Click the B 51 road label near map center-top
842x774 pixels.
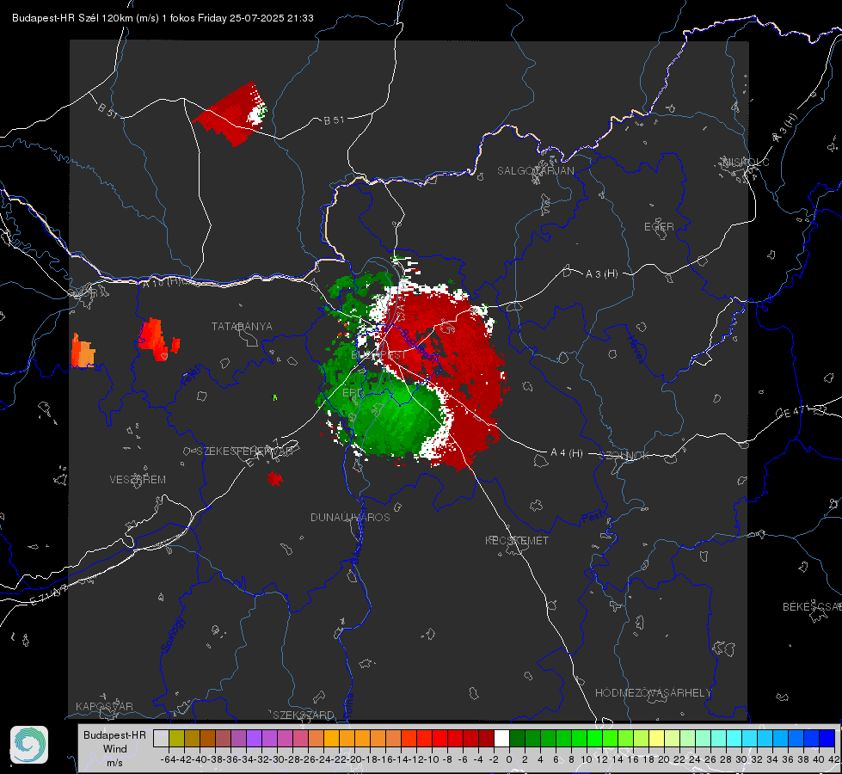click(334, 120)
